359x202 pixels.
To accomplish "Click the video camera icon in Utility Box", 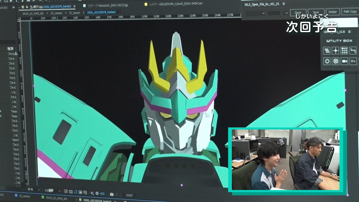I will pos(344,61).
